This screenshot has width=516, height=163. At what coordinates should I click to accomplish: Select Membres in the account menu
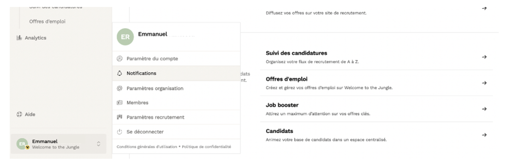[138, 103]
